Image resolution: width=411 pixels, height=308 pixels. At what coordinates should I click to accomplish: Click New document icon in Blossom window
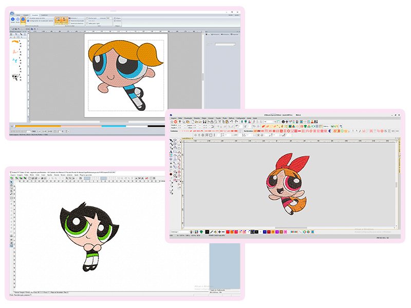click(x=193, y=122)
